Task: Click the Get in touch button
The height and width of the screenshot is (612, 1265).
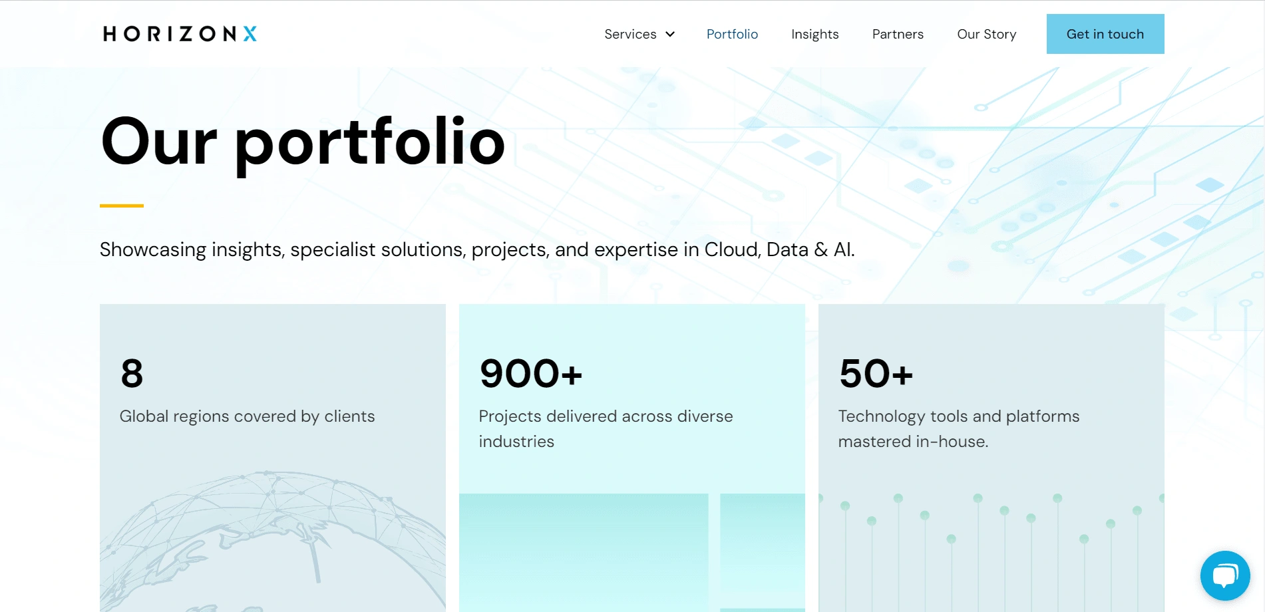Action: tap(1105, 34)
